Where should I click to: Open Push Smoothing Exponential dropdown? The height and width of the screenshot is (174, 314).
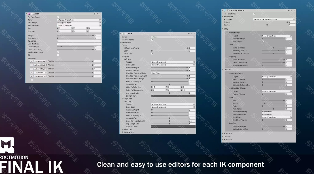(277, 114)
